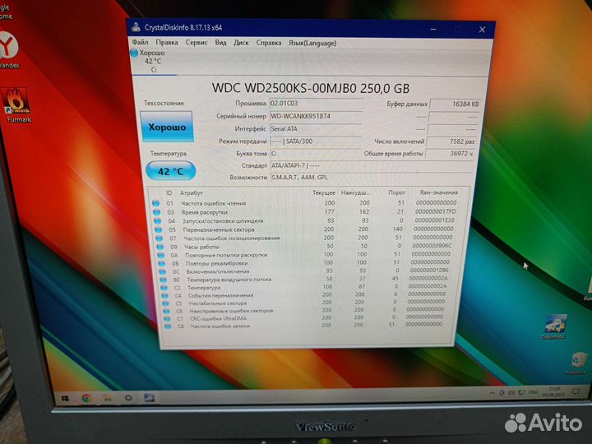This screenshot has height=444, width=592.
Task: Click the Текущее column header
Action: pos(324,192)
